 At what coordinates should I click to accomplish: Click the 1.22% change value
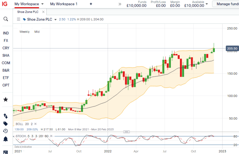coord(71,19)
